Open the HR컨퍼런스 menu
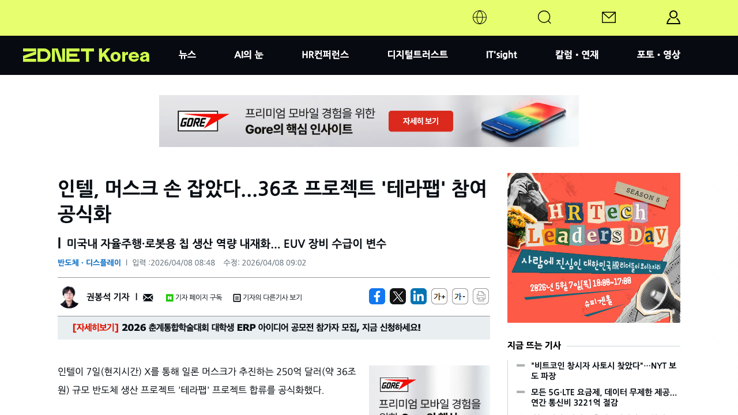The width and height of the screenshot is (738, 415). pyautogui.click(x=325, y=55)
